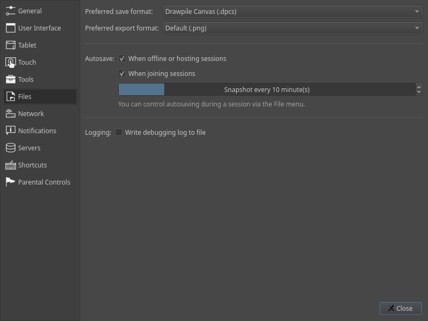The height and width of the screenshot is (321, 428).
Task: Change Default (.png) export format selection
Action: coord(292,28)
